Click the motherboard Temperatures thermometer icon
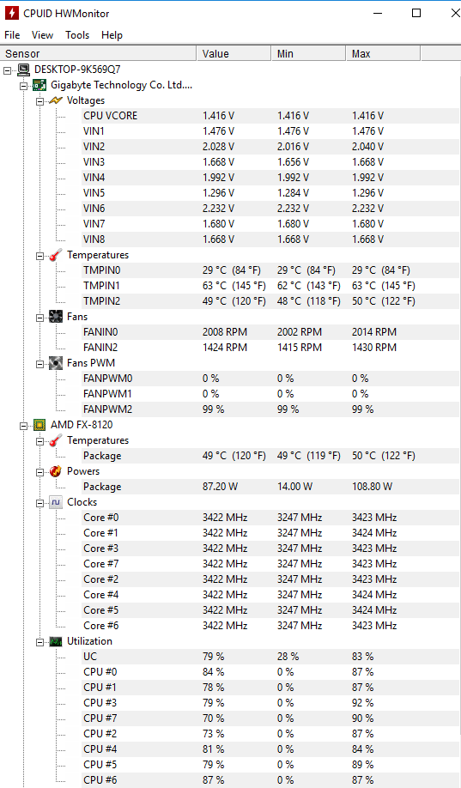Screen dimensions: 461x788 (x=55, y=255)
